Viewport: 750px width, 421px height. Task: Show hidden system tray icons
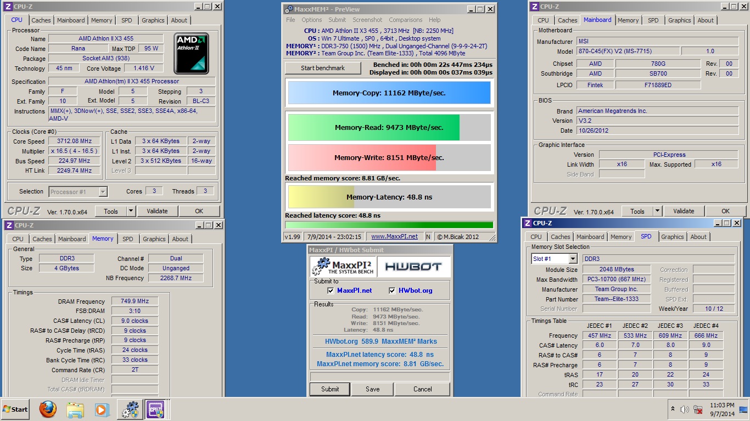(x=673, y=409)
